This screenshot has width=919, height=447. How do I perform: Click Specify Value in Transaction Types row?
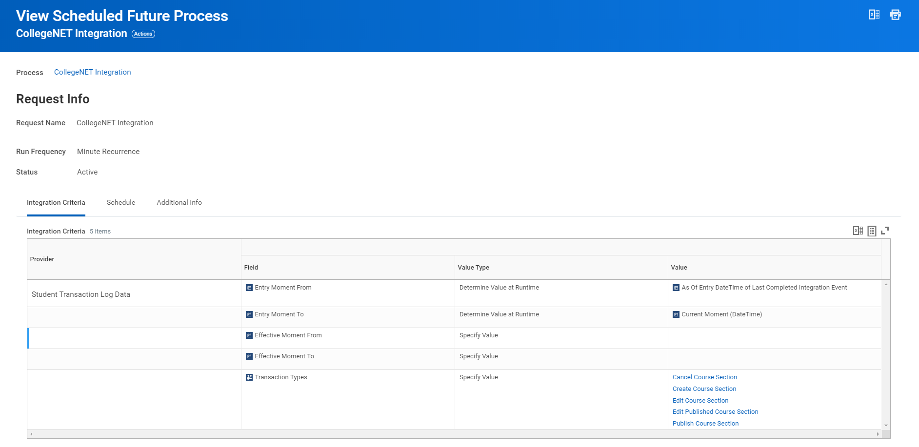click(479, 377)
